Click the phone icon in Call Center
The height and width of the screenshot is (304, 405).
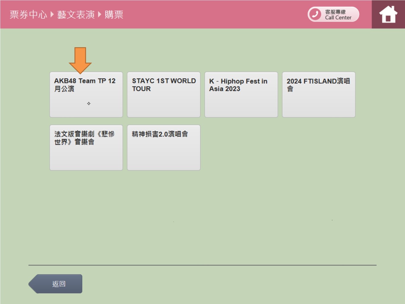(x=315, y=14)
